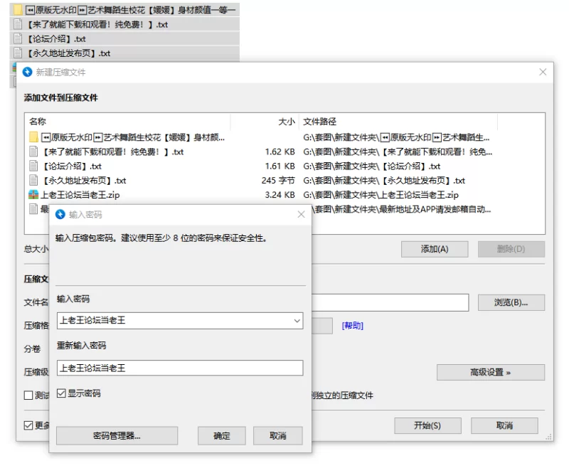The image size is (569, 473).
Task: Select the 【永久地址发布页】.txt icon in dialog list
Action: click(x=33, y=180)
